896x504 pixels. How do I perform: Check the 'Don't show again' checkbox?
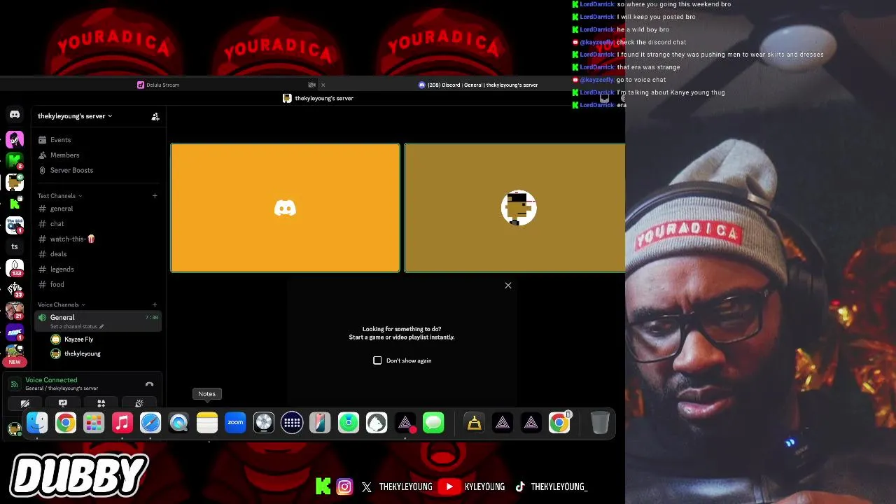coord(377,360)
